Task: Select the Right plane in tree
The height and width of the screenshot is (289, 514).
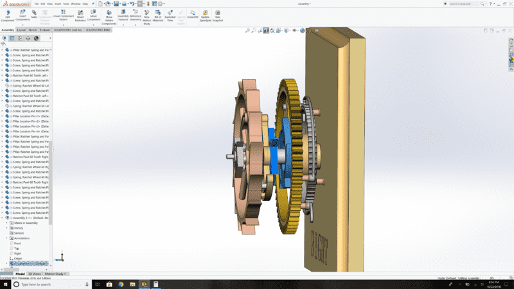Action: (17, 253)
